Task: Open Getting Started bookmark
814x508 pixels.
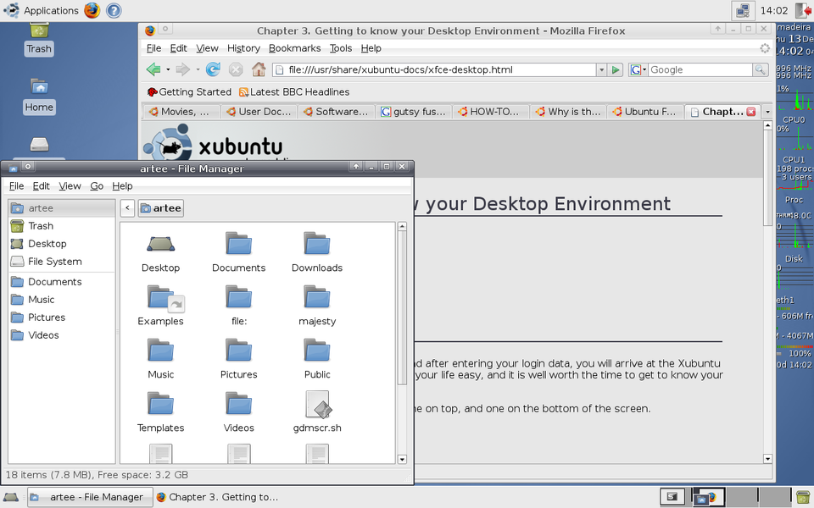Action: tap(189, 91)
